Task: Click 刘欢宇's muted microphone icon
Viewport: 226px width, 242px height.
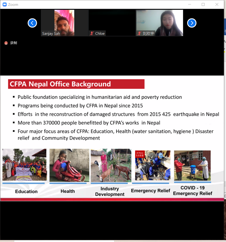Action: pyautogui.click(x=140, y=33)
